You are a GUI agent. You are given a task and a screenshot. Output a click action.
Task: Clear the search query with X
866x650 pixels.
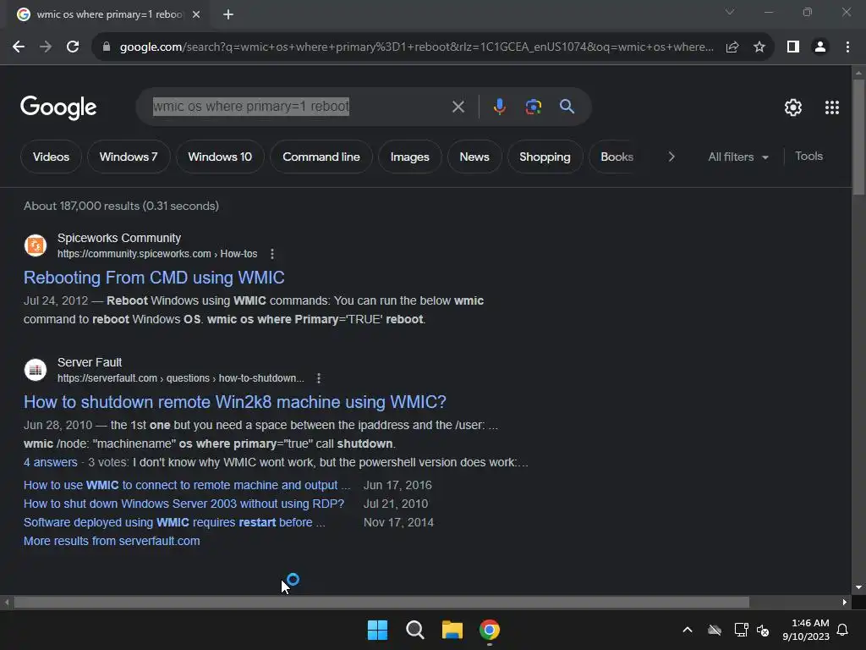(458, 107)
